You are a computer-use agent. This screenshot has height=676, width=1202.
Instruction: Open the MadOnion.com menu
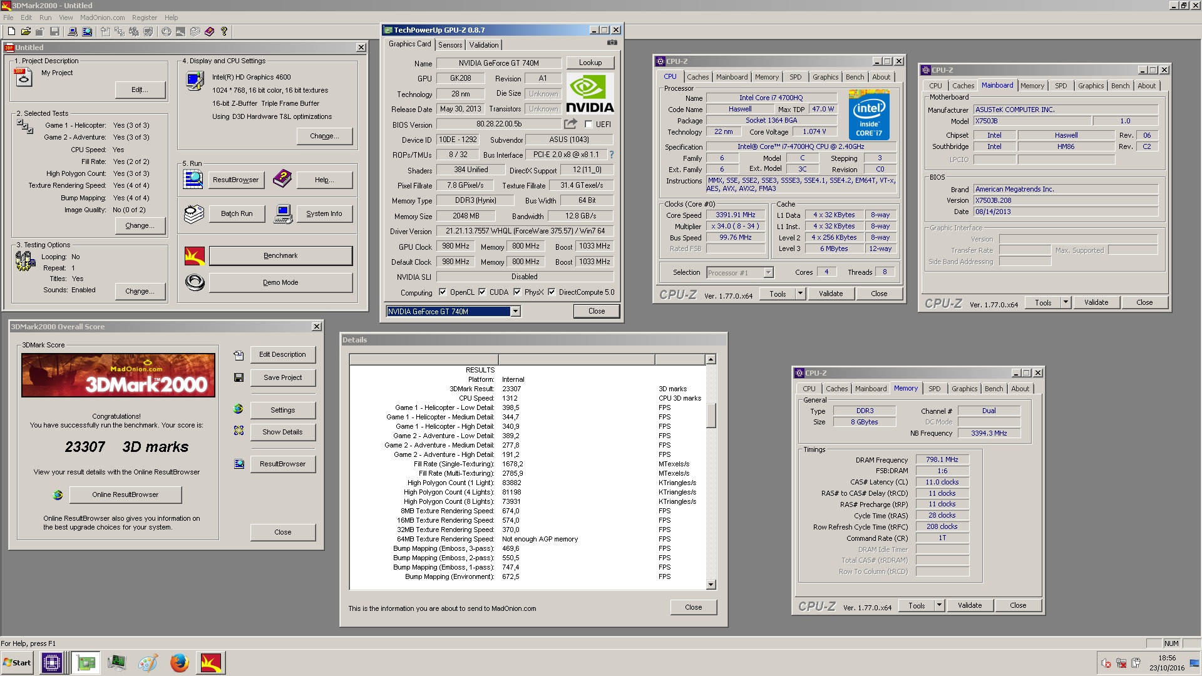click(x=102, y=18)
